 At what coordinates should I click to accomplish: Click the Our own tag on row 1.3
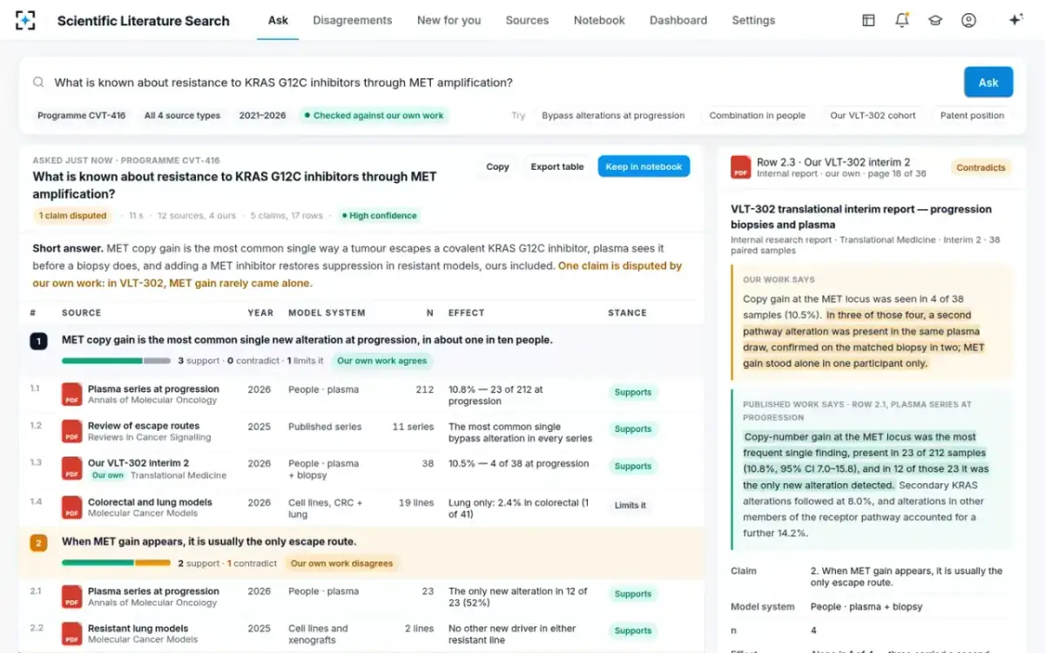(108, 475)
